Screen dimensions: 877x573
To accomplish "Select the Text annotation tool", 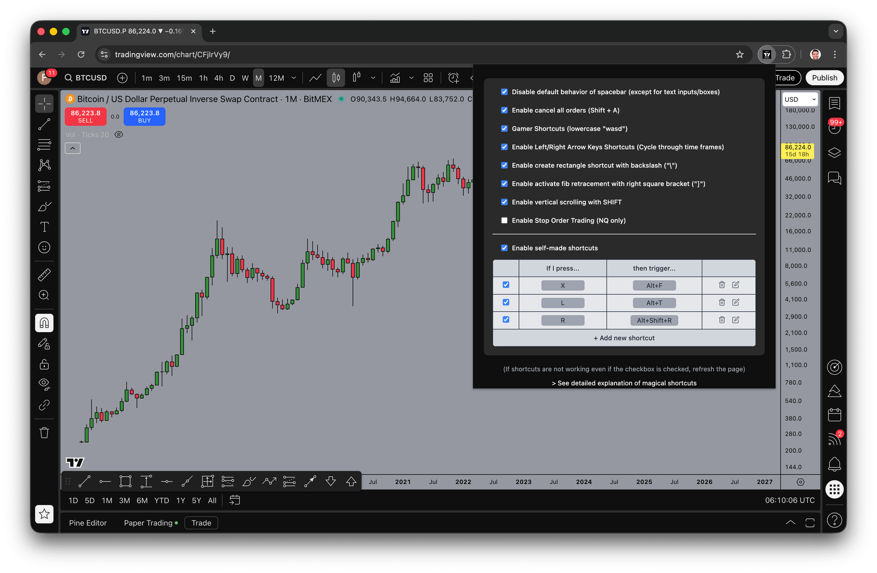I will (x=44, y=227).
